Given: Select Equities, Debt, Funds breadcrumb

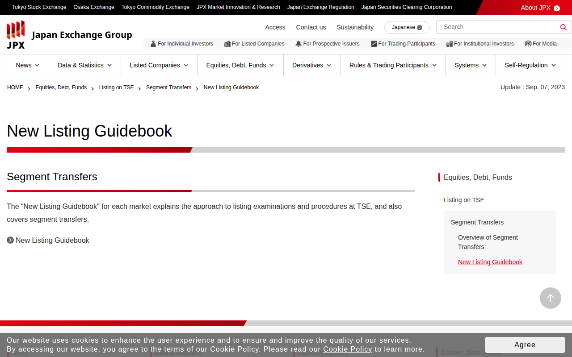Looking at the screenshot, I should pos(61,87).
